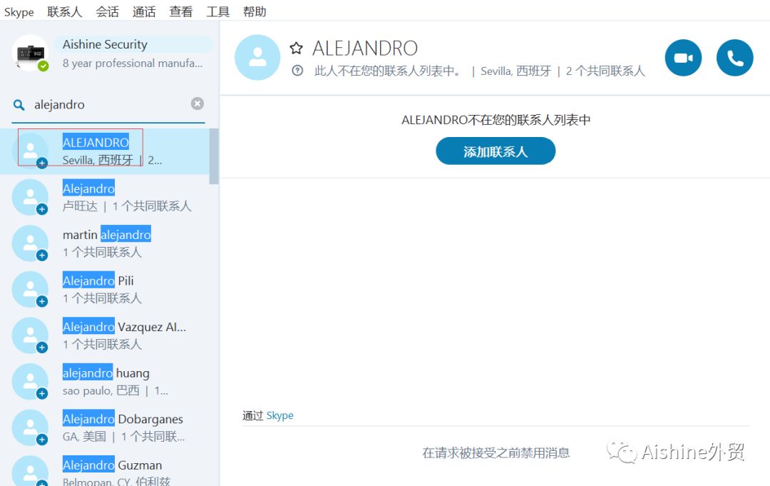
Task: Open the 查看 menu
Action: click(x=180, y=11)
